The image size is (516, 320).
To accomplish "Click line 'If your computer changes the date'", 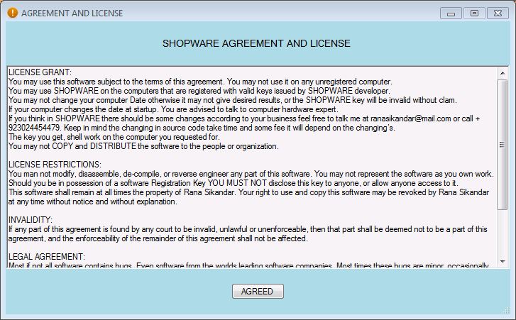I will [173, 109].
